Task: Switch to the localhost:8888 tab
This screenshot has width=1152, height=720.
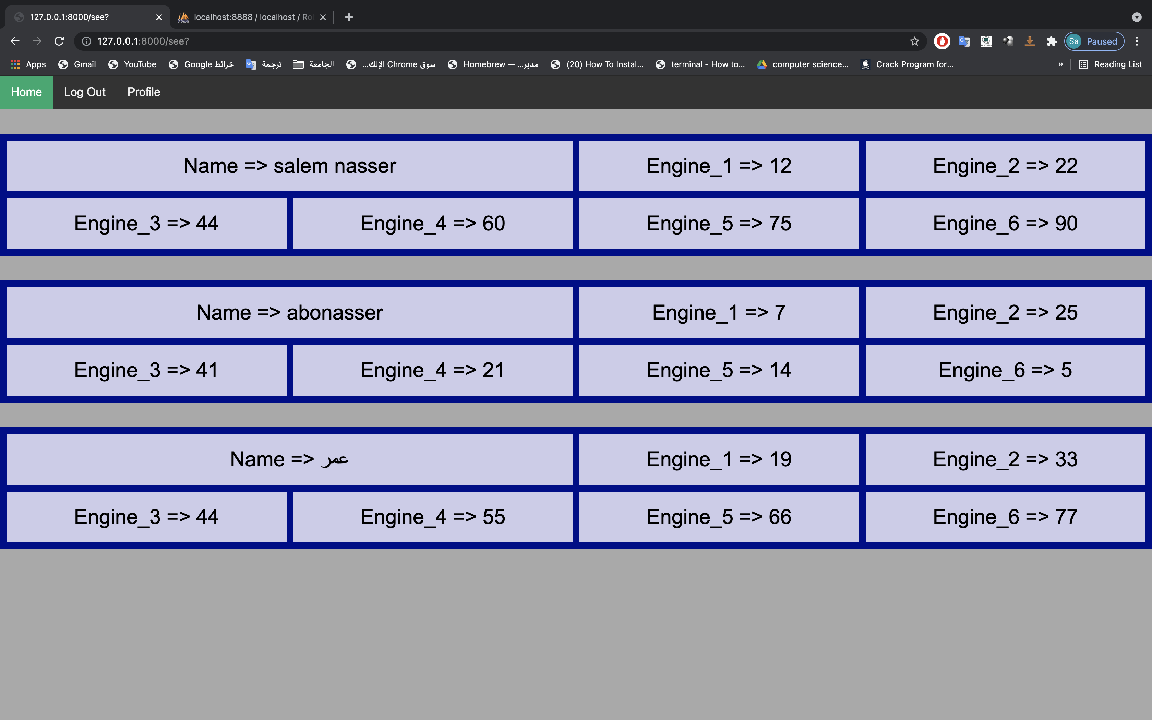Action: [x=248, y=17]
